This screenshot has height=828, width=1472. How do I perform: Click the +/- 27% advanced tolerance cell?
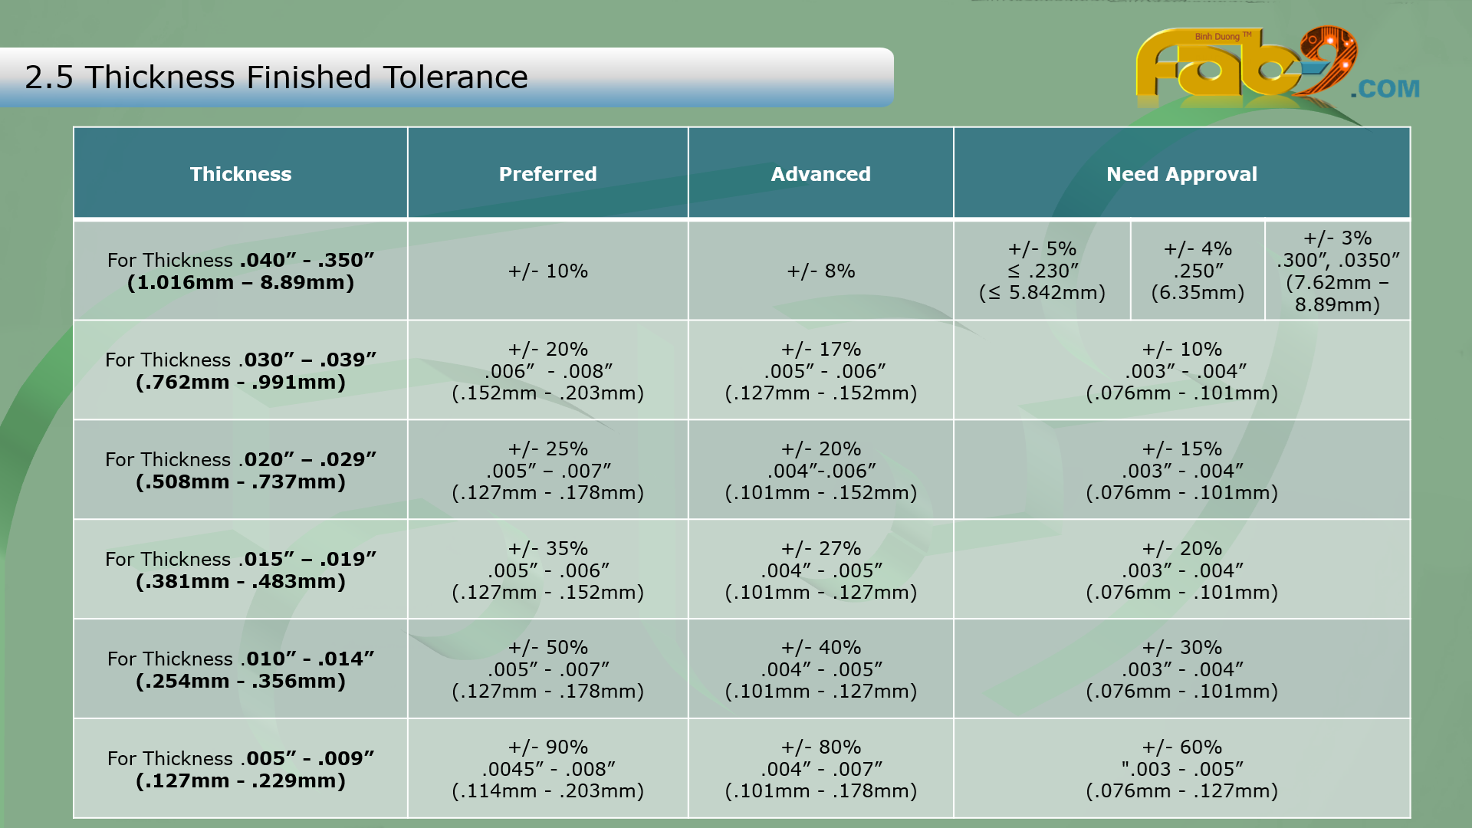click(820, 570)
